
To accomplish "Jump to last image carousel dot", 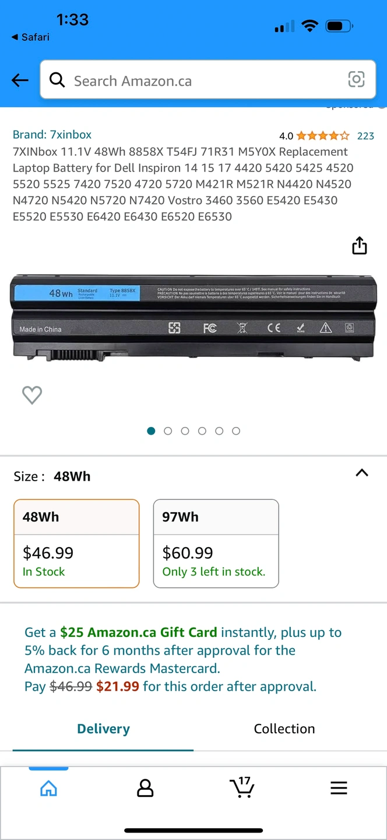I will point(236,431).
